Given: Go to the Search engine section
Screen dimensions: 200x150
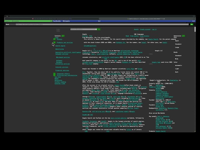Looking at the screenshot, I should tap(60, 46).
